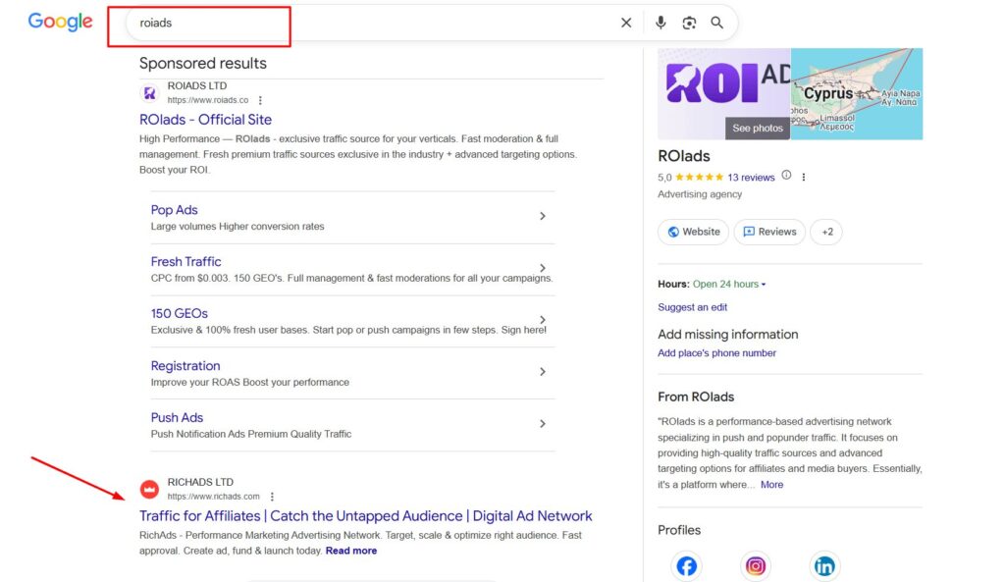Click Read more in RichAds ad description
This screenshot has height=582, width=1005.
[x=351, y=551]
